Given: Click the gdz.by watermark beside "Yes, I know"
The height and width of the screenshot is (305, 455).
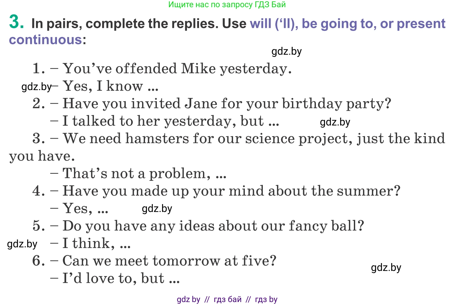Looking at the screenshot, I should pos(36,87).
